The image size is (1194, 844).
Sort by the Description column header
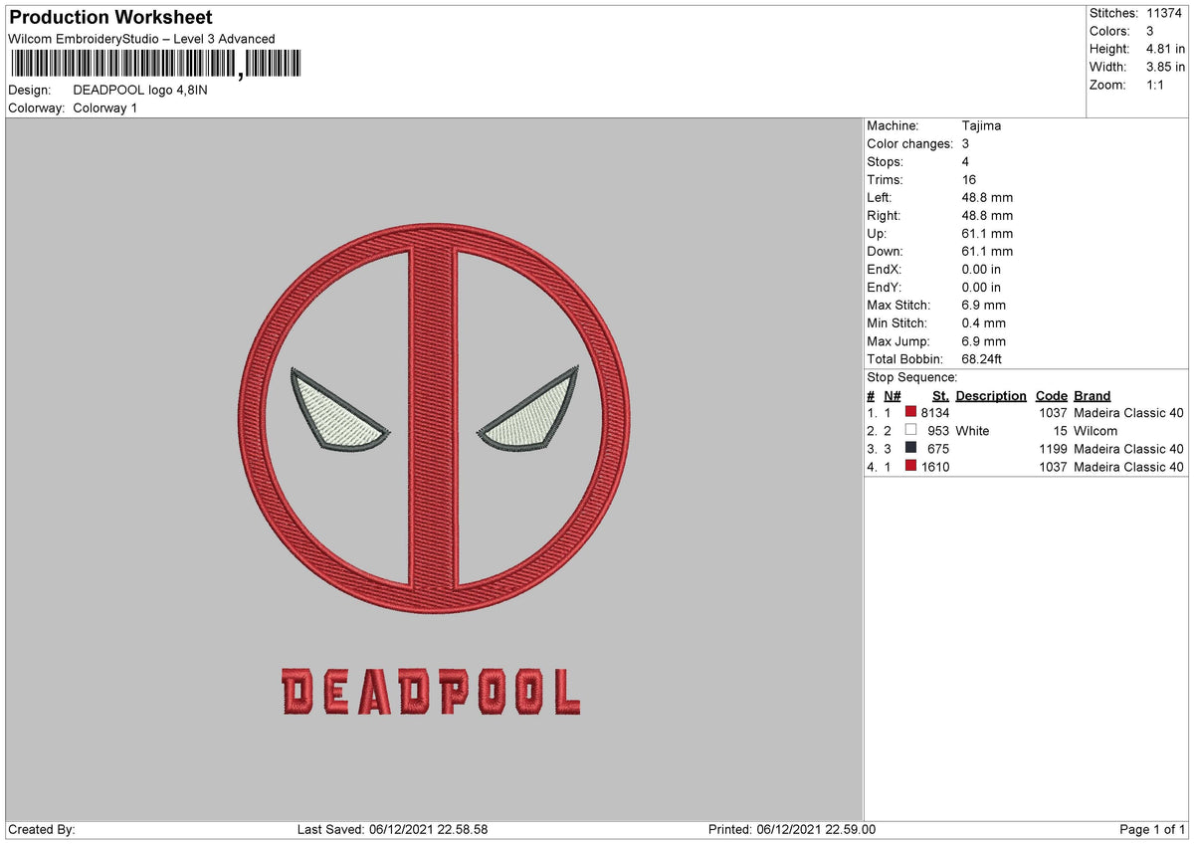point(991,395)
